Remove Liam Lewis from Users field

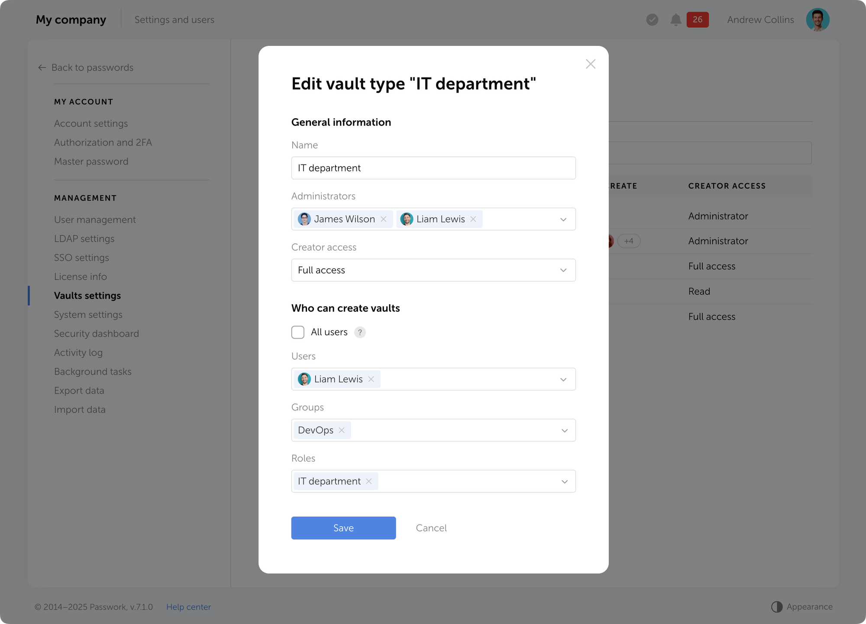(371, 379)
